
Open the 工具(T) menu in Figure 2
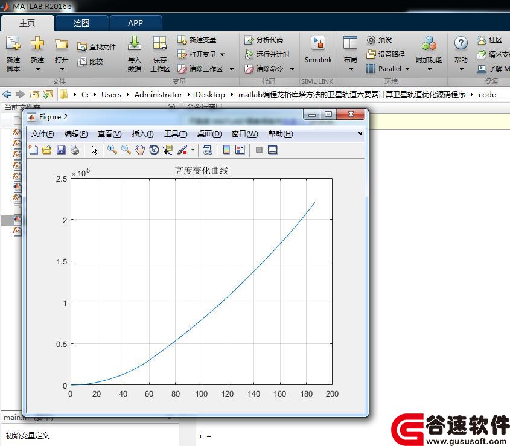pos(176,134)
